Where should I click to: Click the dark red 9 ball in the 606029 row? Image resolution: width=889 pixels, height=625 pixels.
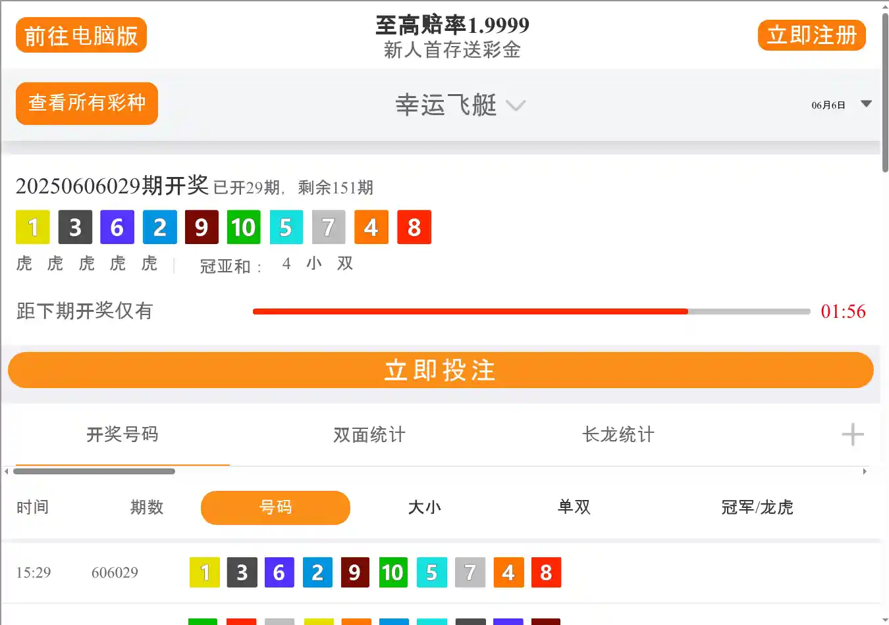(355, 572)
